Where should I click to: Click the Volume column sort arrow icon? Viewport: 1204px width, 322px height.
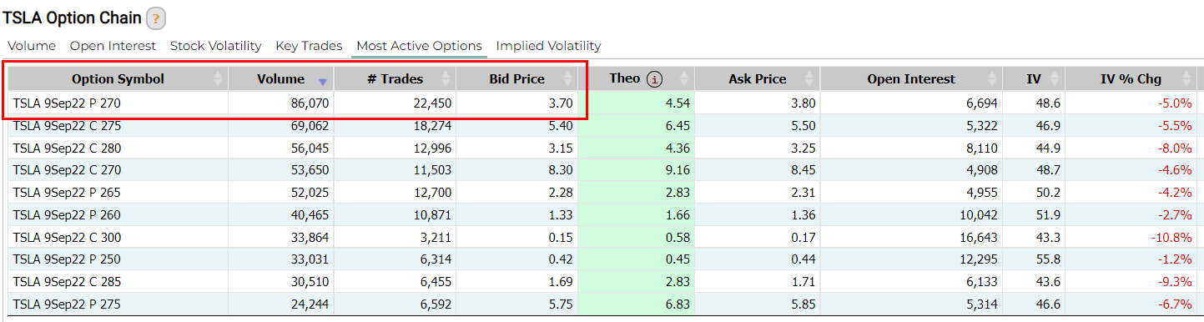pyautogui.click(x=323, y=81)
